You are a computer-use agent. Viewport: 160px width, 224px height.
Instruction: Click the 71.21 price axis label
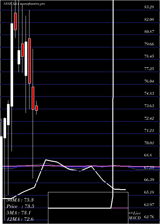[x=149, y=131]
